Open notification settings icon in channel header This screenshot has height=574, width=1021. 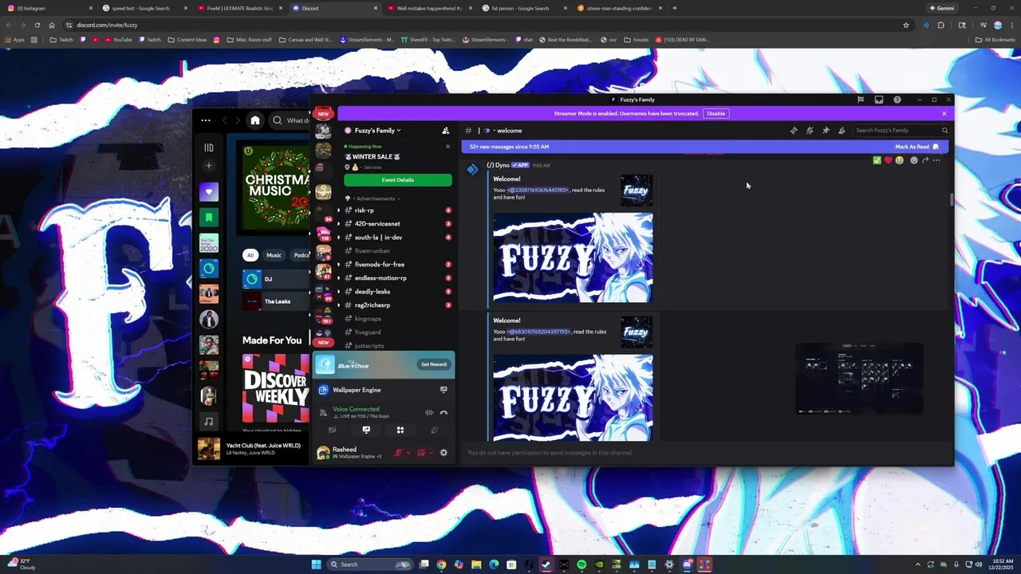[810, 130]
